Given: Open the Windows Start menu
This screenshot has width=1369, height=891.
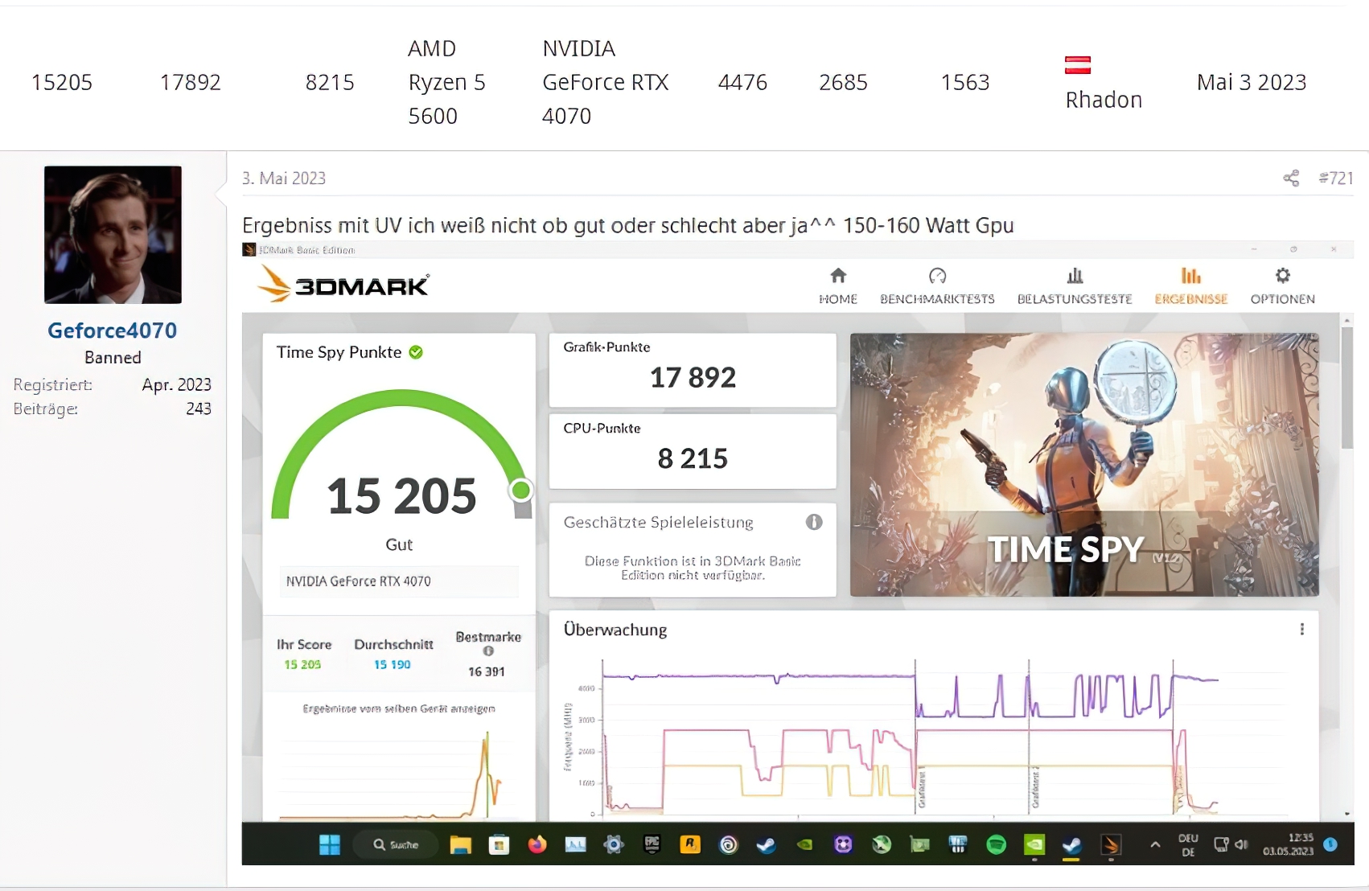Looking at the screenshot, I should (330, 844).
